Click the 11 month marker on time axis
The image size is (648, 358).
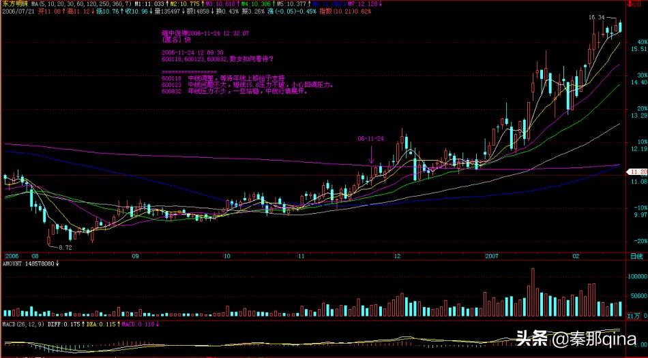(301, 256)
